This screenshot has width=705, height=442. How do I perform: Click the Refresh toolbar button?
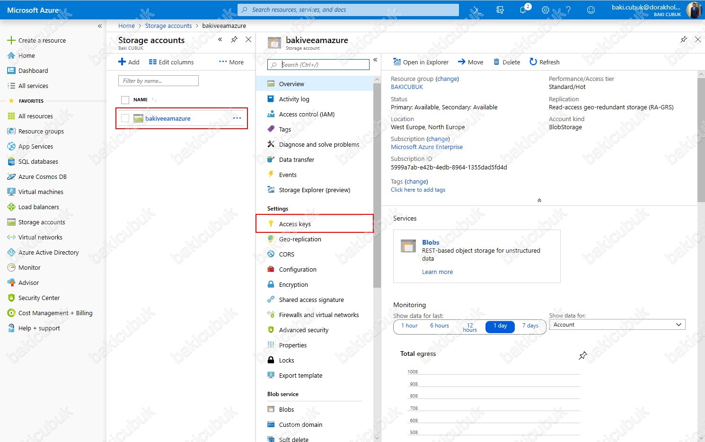(545, 62)
